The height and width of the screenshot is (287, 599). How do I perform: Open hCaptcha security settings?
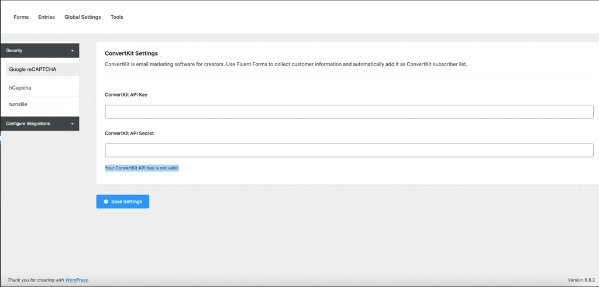(x=20, y=87)
